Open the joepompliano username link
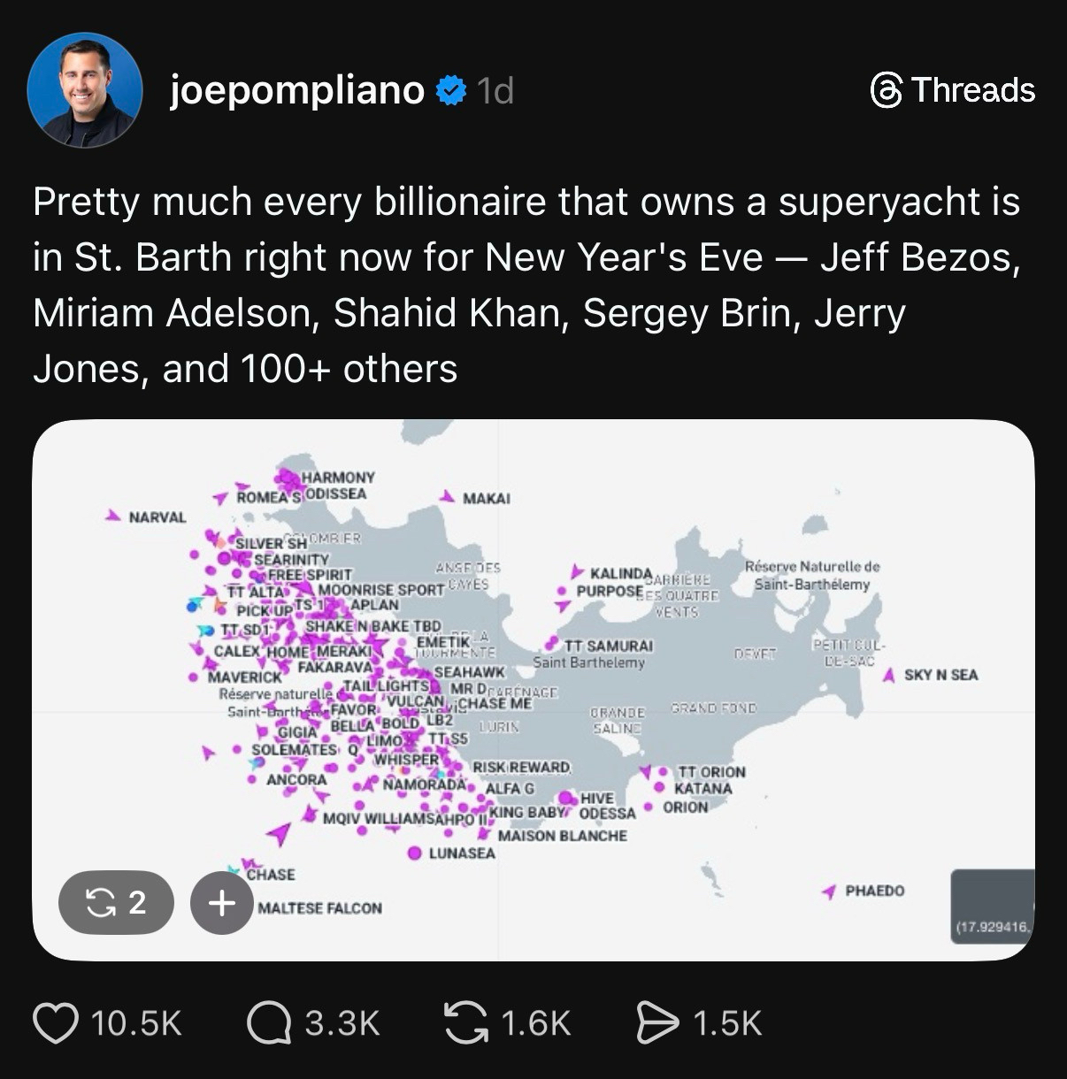This screenshot has height=1079, width=1067. tap(296, 90)
